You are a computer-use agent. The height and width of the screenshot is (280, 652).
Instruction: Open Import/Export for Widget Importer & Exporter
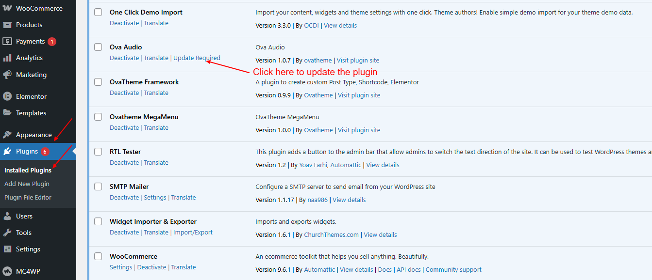coord(193,232)
